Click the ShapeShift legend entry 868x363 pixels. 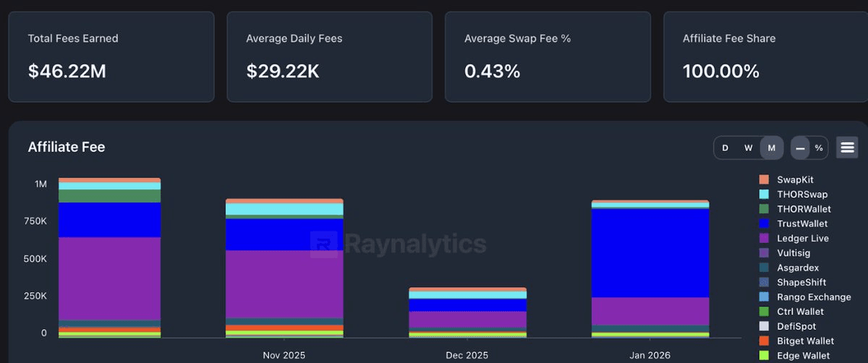point(801,282)
